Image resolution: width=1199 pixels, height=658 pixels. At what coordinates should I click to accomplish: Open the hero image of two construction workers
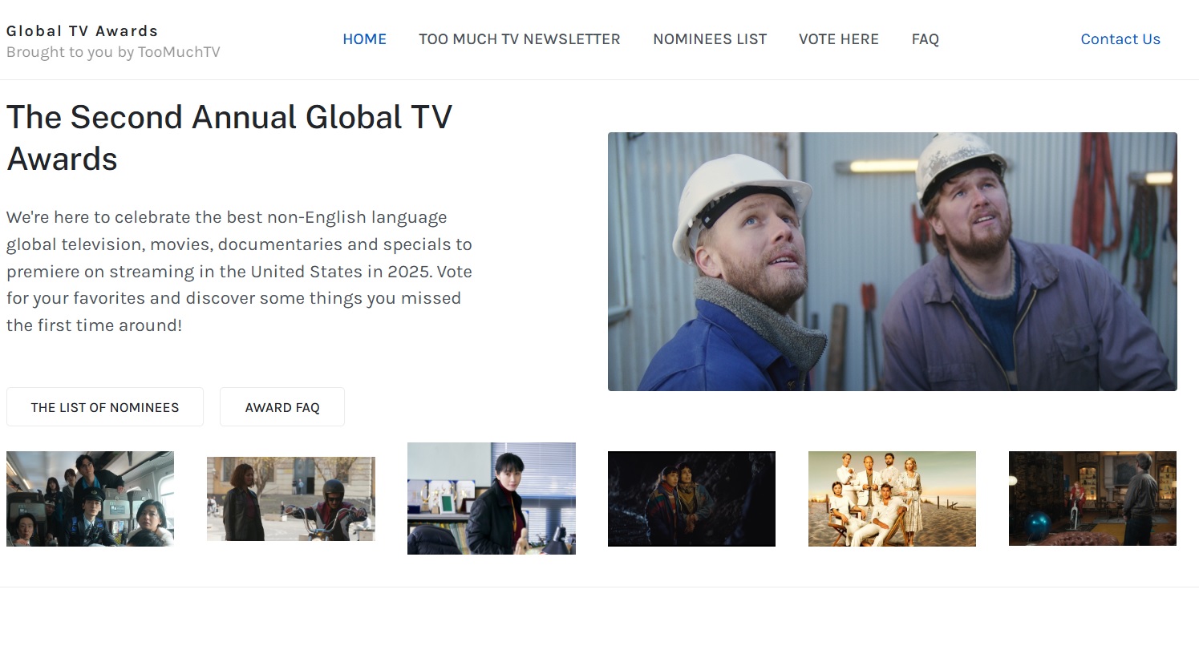coord(892,261)
